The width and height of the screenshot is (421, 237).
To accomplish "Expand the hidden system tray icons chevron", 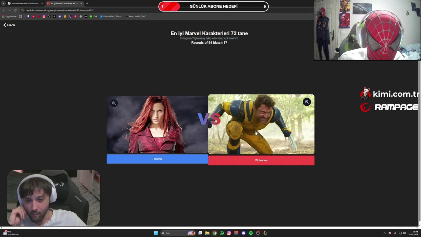I will [384, 233].
